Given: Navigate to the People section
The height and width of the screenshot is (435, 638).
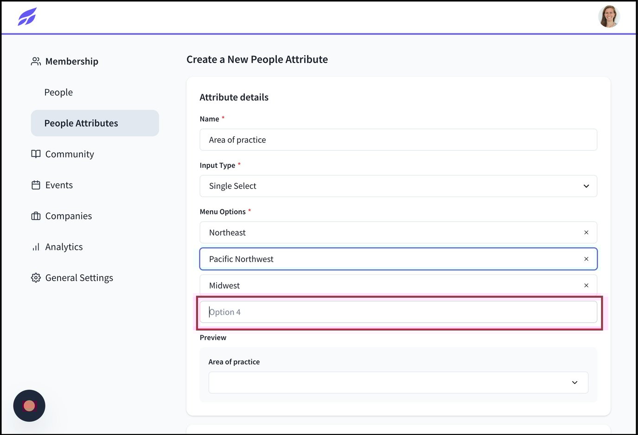Looking at the screenshot, I should point(58,92).
